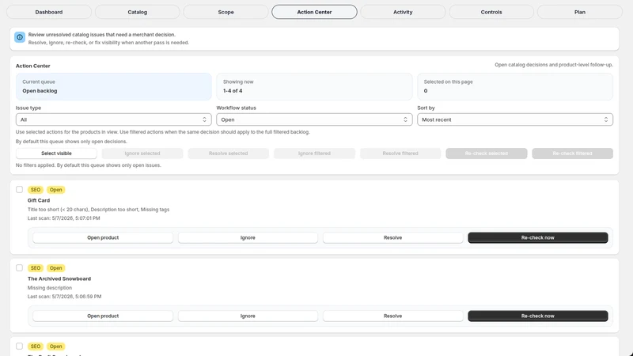Click the Resolve selected button
633x356 pixels.
coord(228,153)
